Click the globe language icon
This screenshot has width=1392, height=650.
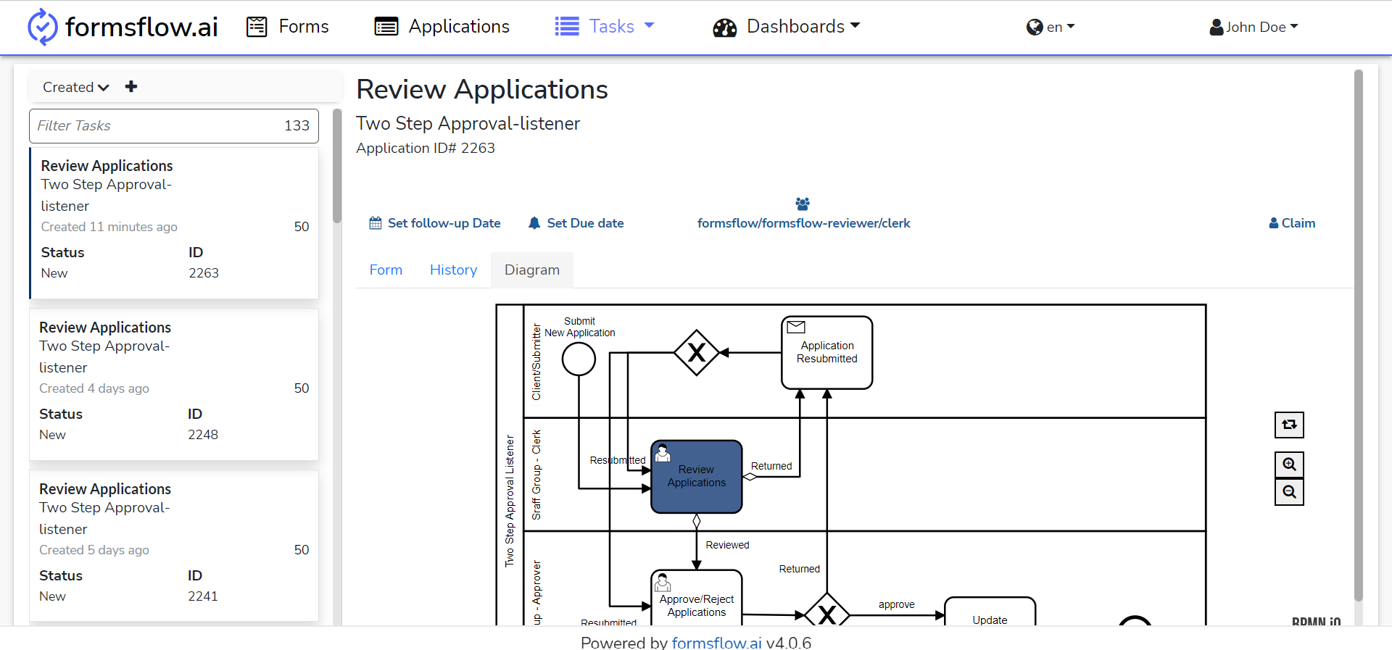pyautogui.click(x=1035, y=28)
